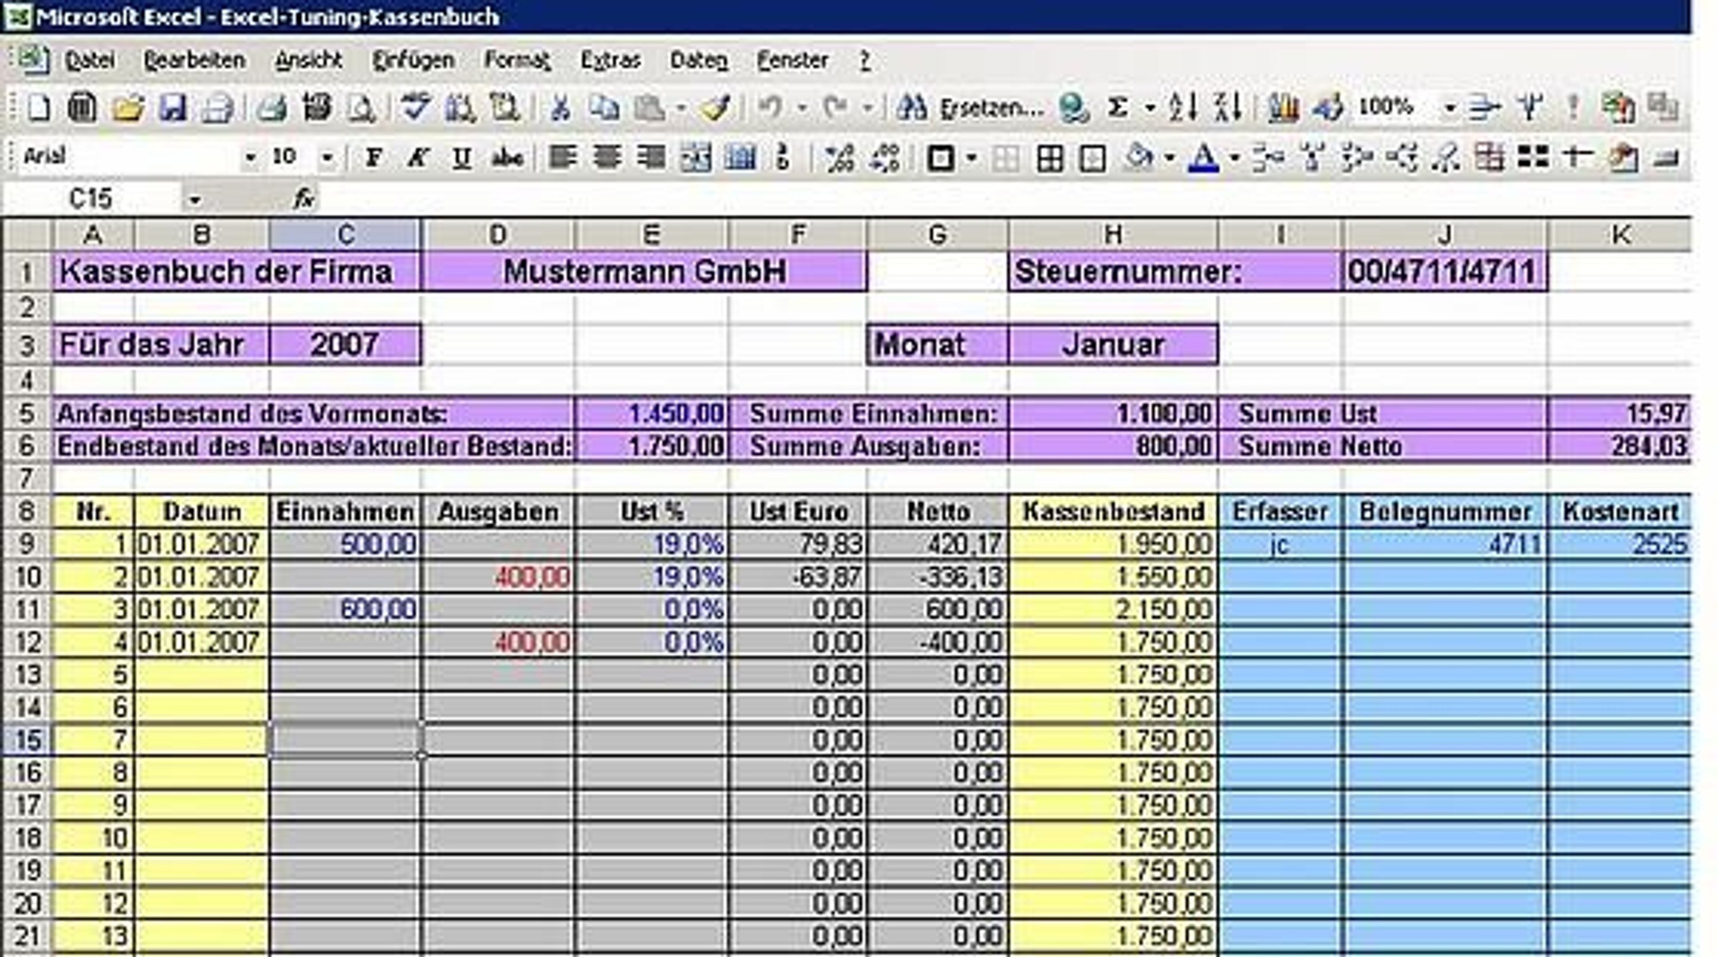Open the paste options dropdown arrow
Image resolution: width=1718 pixels, height=957 pixels.
[681, 107]
